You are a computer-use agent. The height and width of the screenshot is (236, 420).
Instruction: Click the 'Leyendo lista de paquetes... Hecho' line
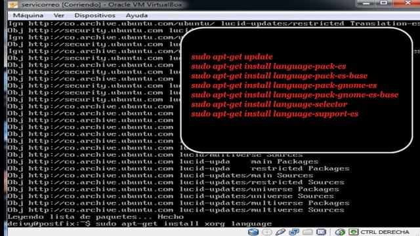point(96,217)
